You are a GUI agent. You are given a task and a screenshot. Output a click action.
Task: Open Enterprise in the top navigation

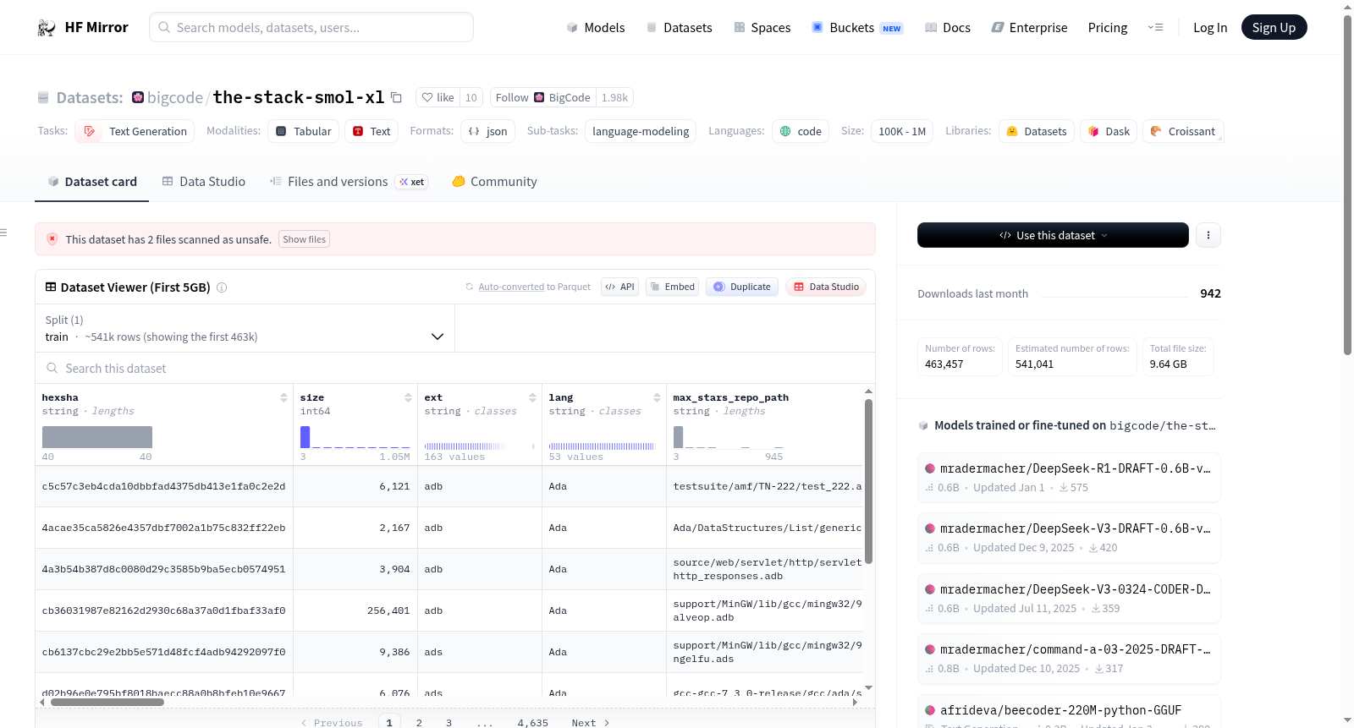[x=1029, y=28]
